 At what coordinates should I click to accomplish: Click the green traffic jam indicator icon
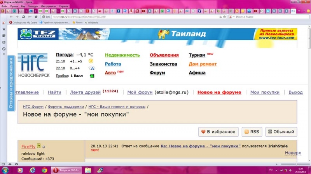coord(92,76)
